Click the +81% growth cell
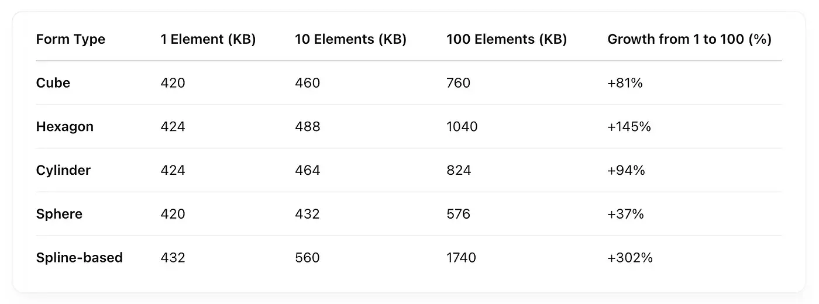The width and height of the screenshot is (819, 304). [625, 83]
